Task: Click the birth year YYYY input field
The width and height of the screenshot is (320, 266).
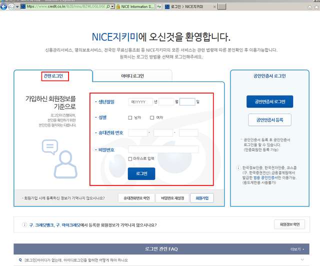Action: [x=140, y=101]
